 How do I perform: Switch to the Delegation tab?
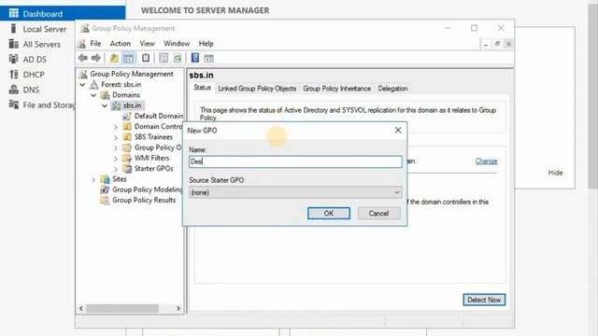[x=392, y=89]
